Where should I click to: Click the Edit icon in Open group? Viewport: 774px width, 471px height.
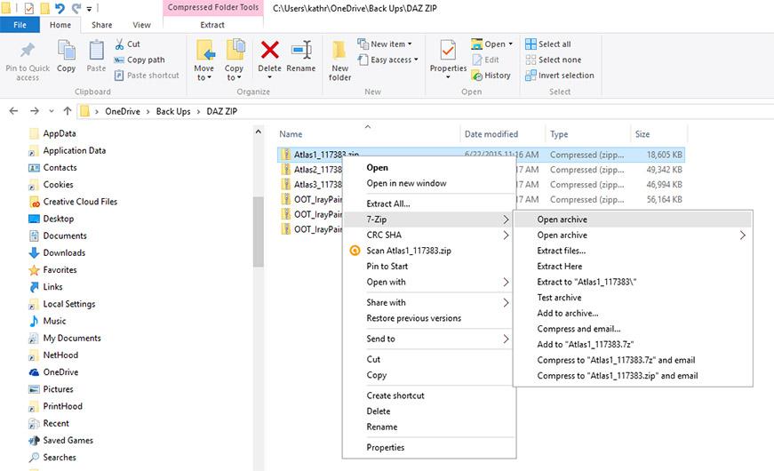point(477,60)
